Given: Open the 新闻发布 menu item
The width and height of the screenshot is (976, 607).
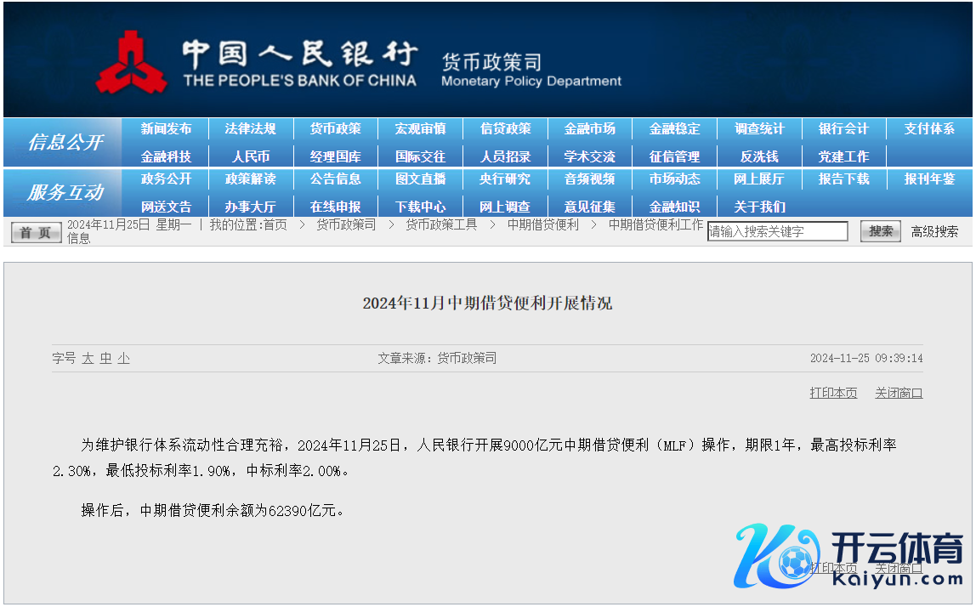Looking at the screenshot, I should click(x=166, y=129).
